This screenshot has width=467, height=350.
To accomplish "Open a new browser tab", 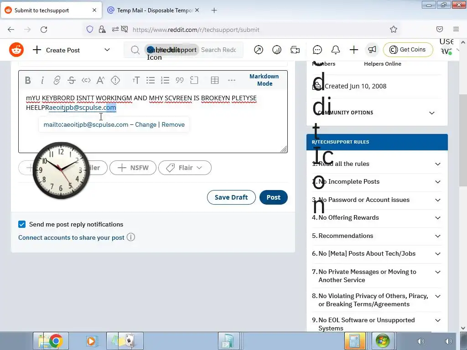I will click(214, 10).
